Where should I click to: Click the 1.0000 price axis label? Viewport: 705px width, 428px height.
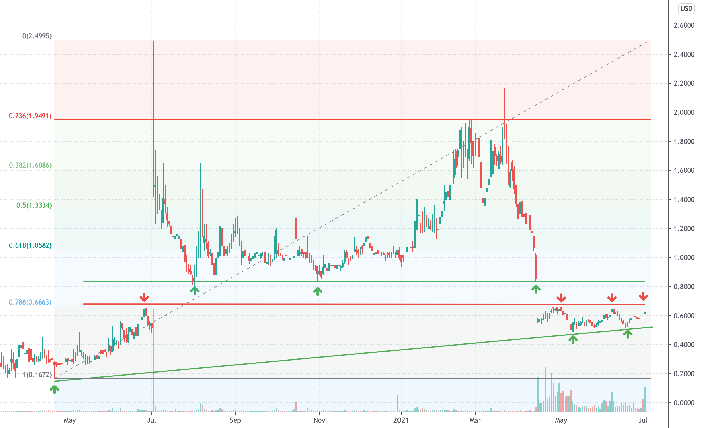coord(684,258)
